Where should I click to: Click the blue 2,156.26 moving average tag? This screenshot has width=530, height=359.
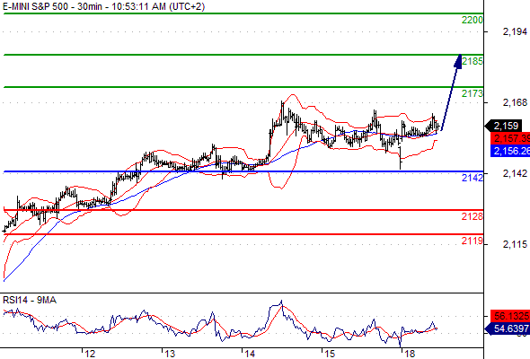[x=510, y=151]
